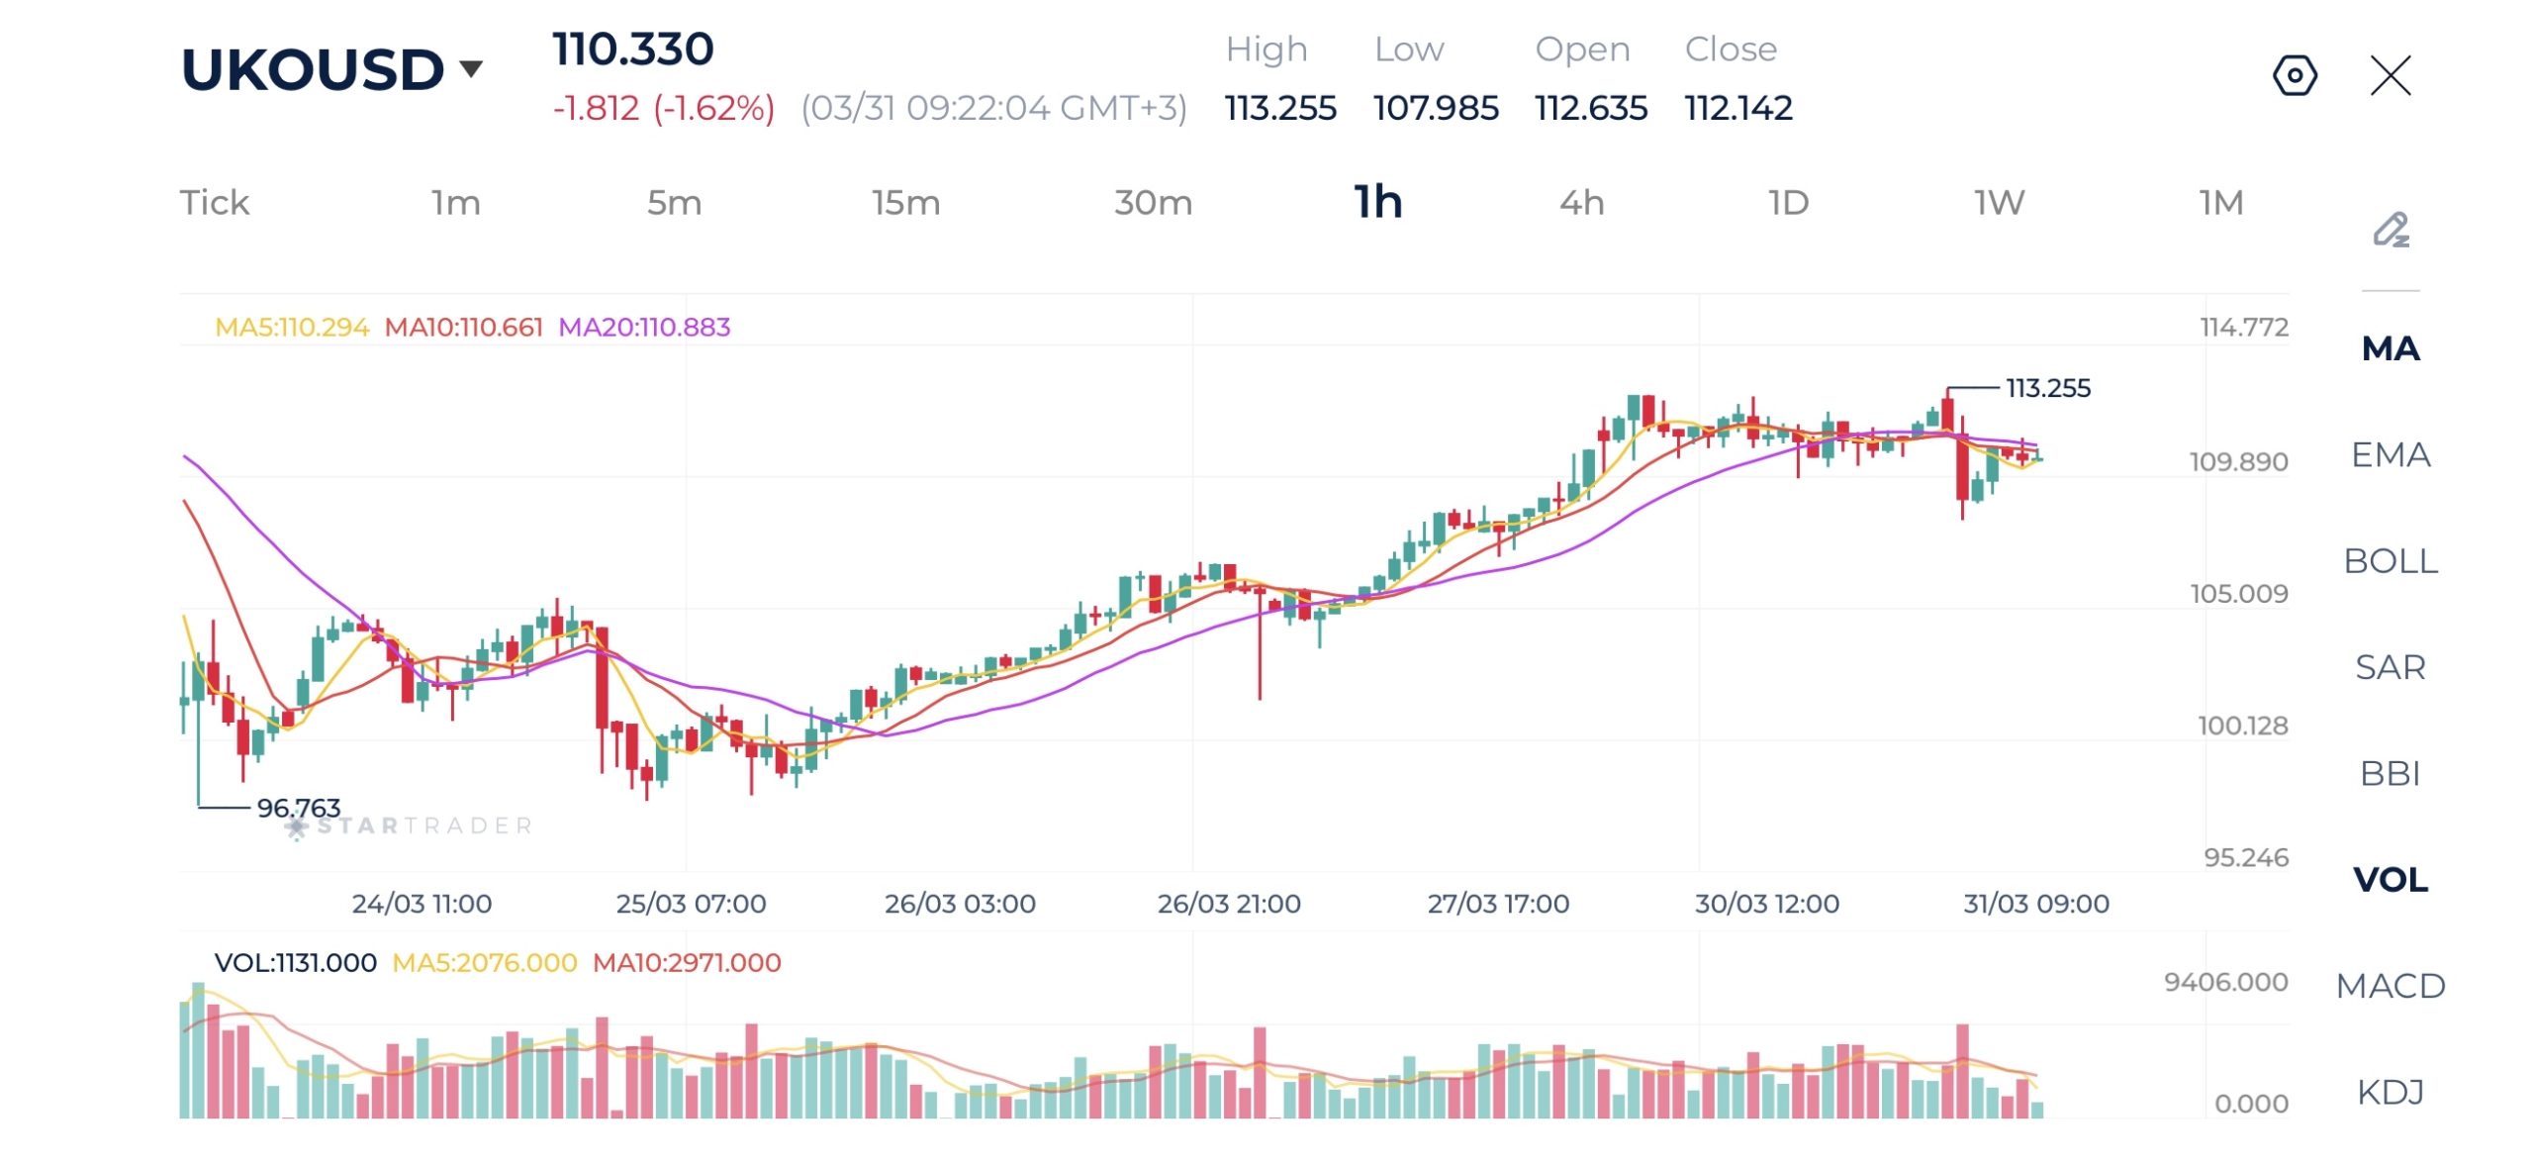Switch to the Tick timeframe

(214, 203)
